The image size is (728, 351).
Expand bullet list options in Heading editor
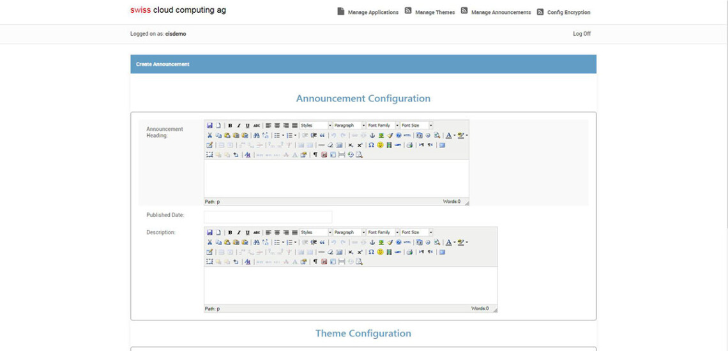[283, 135]
